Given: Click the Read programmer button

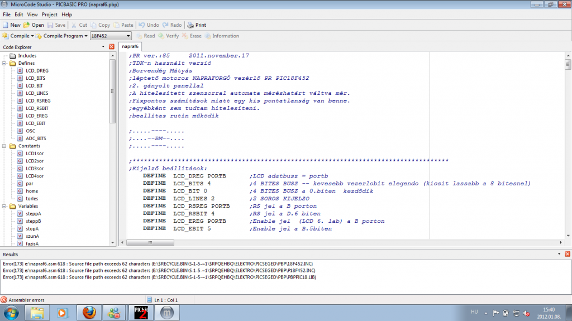Looking at the screenshot, I should 146,36.
